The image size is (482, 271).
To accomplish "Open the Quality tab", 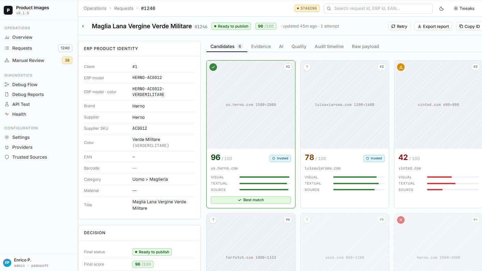I will (299, 47).
